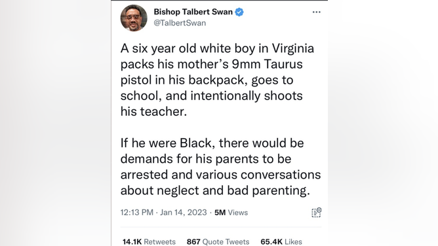The width and height of the screenshot is (438, 246).
Task: Click the Jan 14, 2023 date
Action: click(183, 213)
